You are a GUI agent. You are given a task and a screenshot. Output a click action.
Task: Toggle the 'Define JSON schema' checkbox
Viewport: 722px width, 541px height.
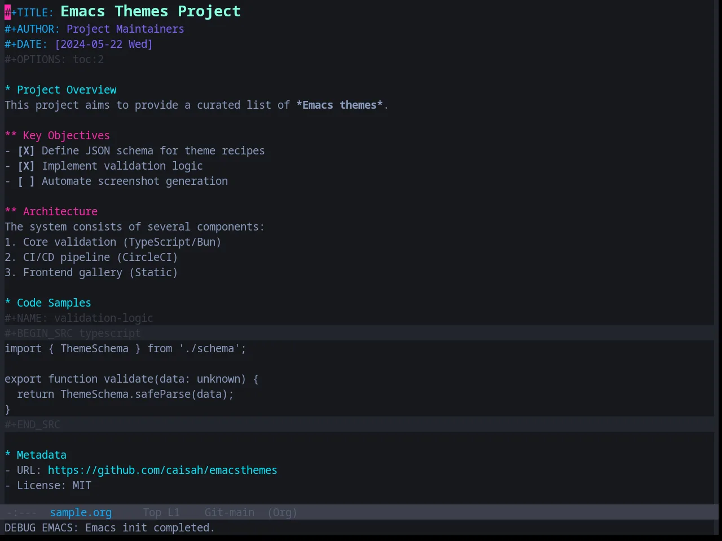click(26, 150)
